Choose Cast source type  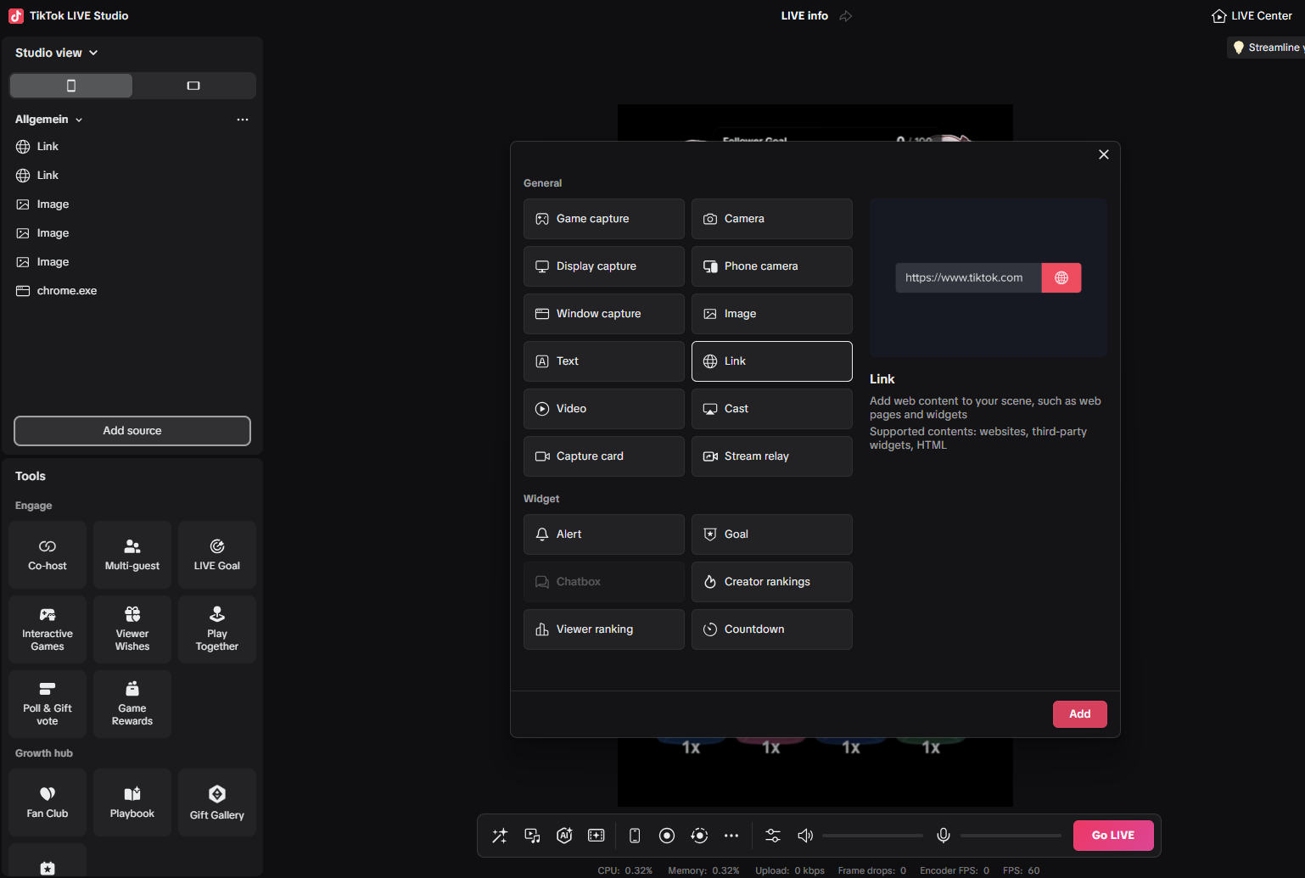click(772, 409)
